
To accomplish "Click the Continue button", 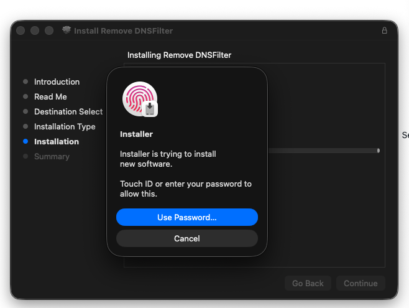I will [x=361, y=283].
